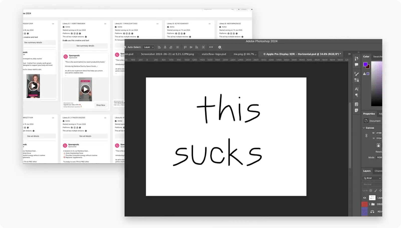
Task: Collapse the Canvas section in Properties
Action: 364,128
